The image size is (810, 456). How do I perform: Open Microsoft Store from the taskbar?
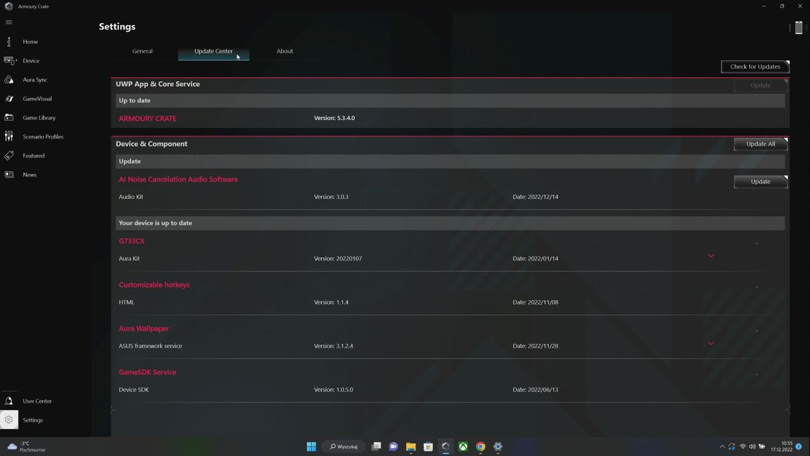(x=428, y=446)
